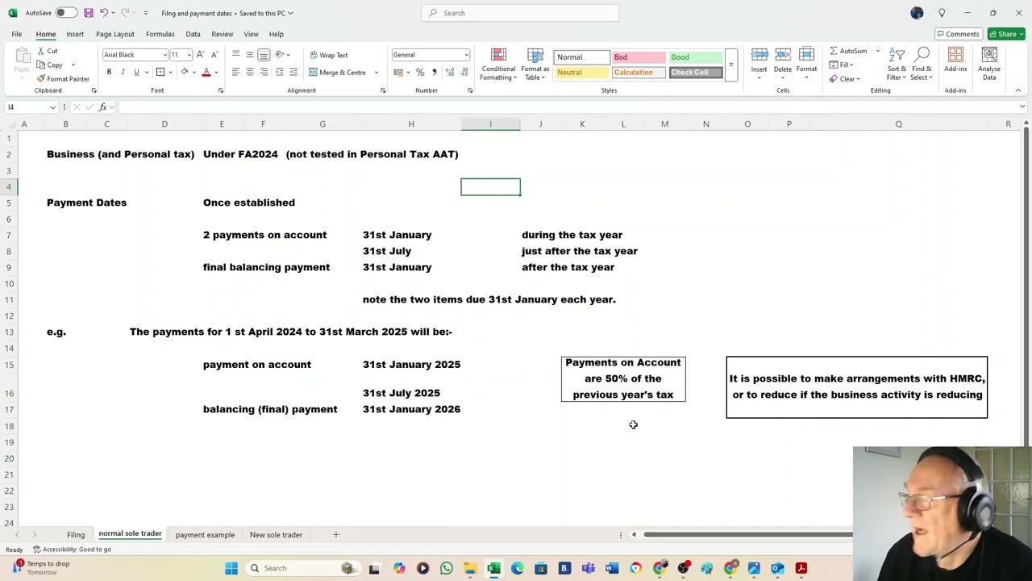Click the Save icon in title bar
This screenshot has height=581, width=1032.
(x=89, y=13)
